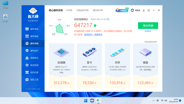The width and height of the screenshot is (184, 104).
Task: Click the Iris(R) Plus Graphics description
Action: click(89, 68)
